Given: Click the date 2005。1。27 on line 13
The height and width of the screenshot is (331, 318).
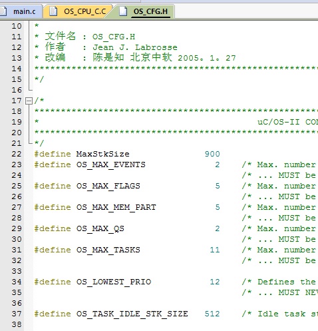Looking at the screenshot, I should [207, 58].
